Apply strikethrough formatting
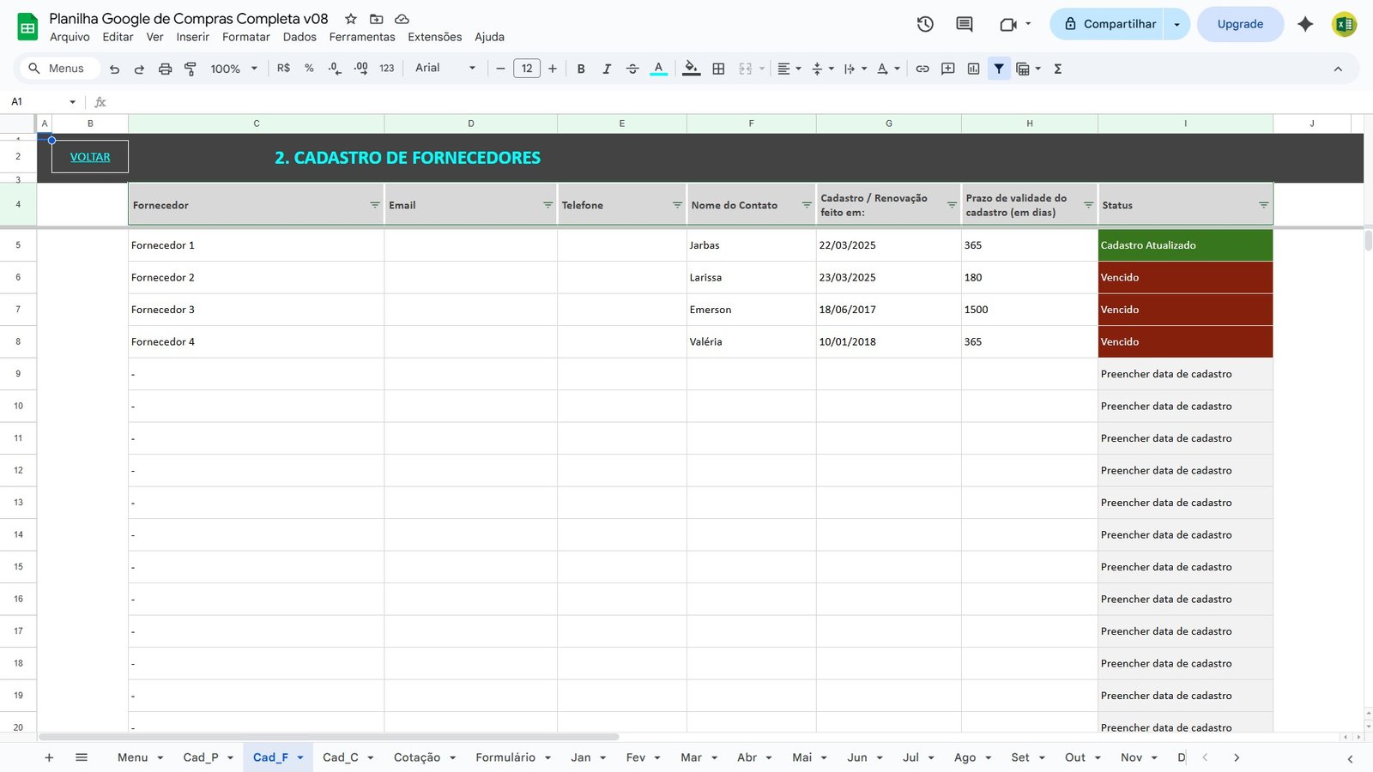This screenshot has height=772, width=1373. coord(632,69)
